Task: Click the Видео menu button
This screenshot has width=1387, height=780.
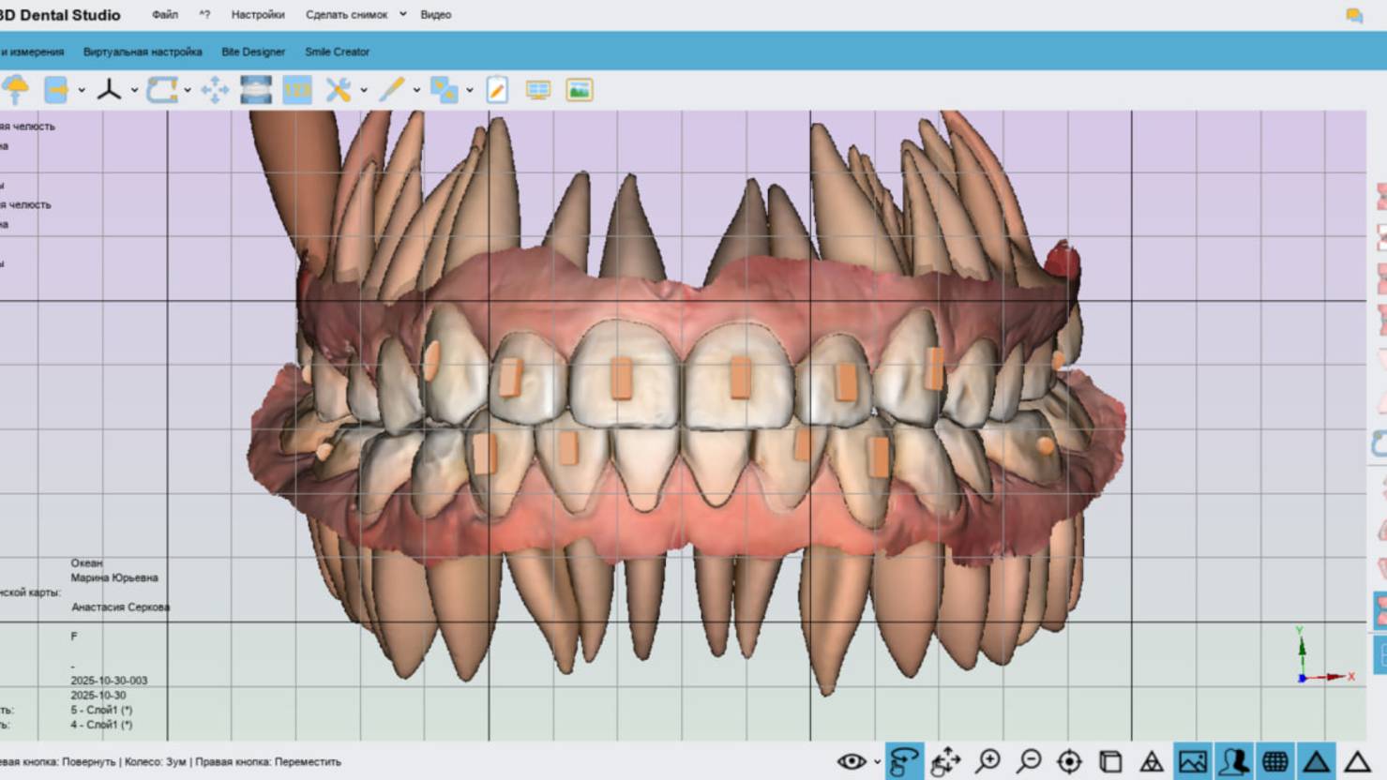Action: coord(435,15)
